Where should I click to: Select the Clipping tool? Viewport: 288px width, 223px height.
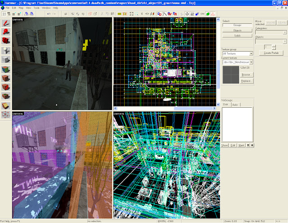click(x=6, y=105)
